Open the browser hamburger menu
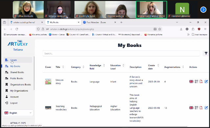The image size is (210, 128). (205, 29)
